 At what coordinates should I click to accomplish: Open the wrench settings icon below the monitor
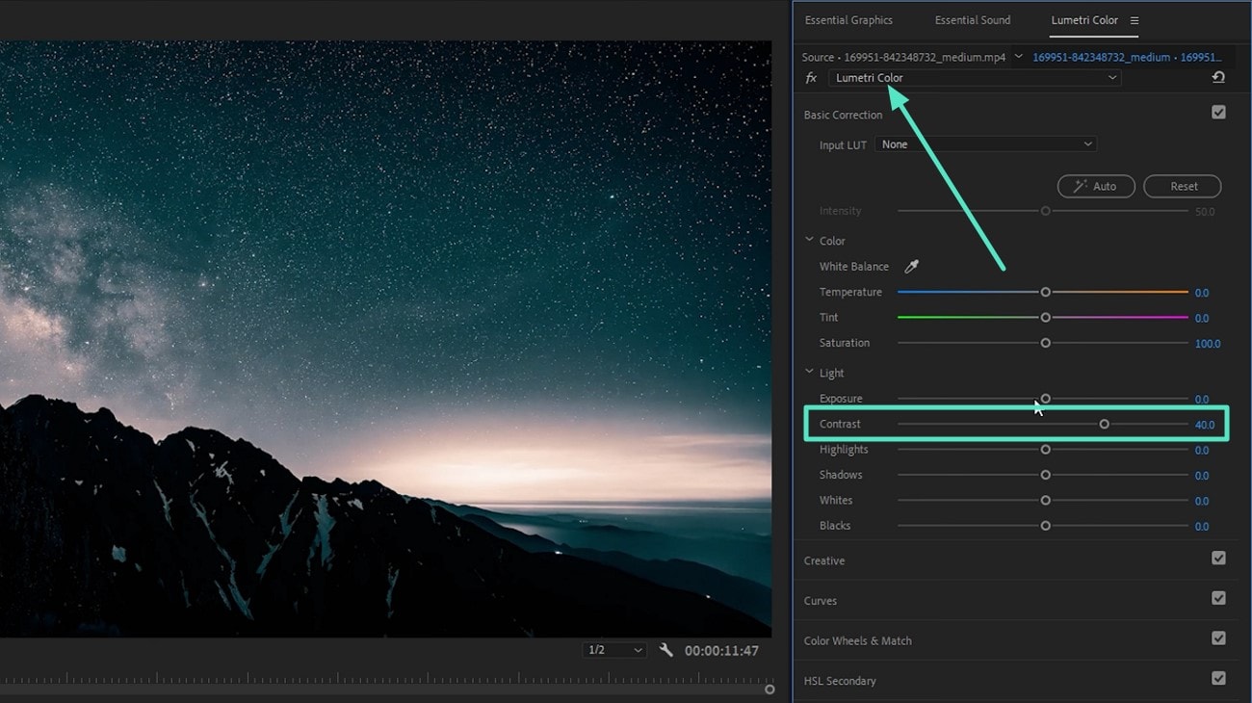tap(666, 650)
